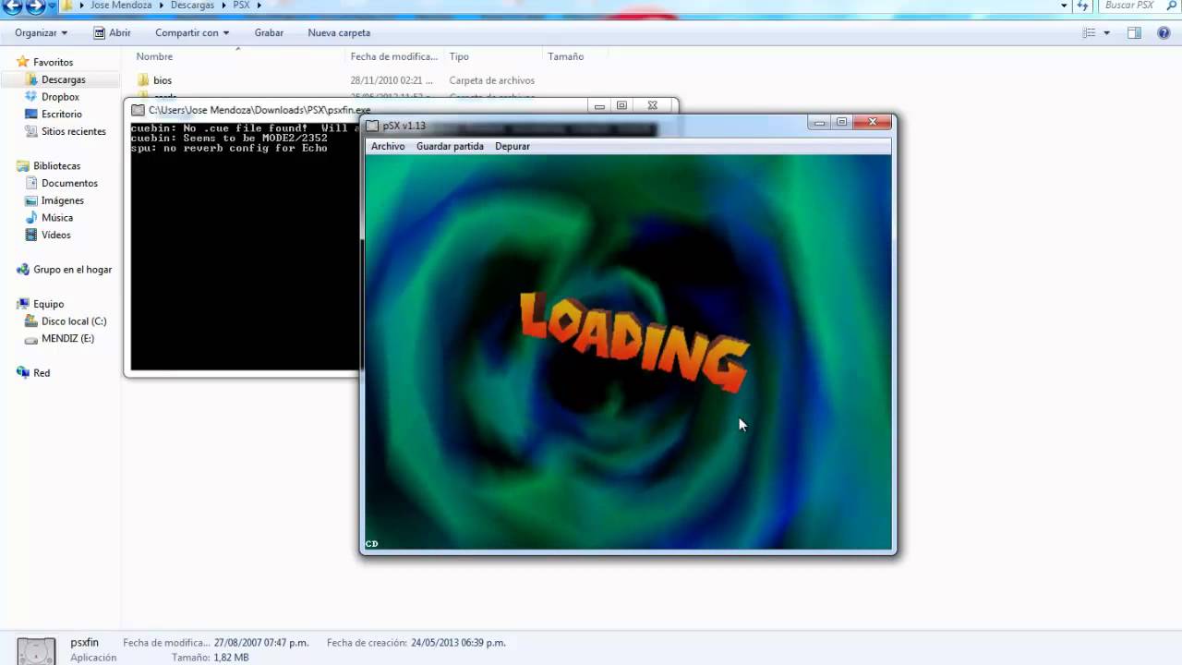Click the Abrir toolbar button

(x=113, y=32)
